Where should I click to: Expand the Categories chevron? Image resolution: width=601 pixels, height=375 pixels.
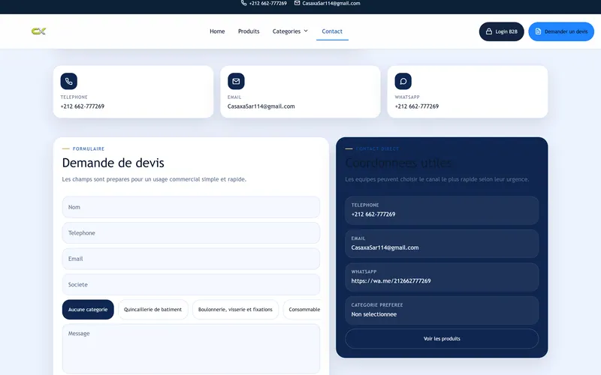(x=306, y=31)
